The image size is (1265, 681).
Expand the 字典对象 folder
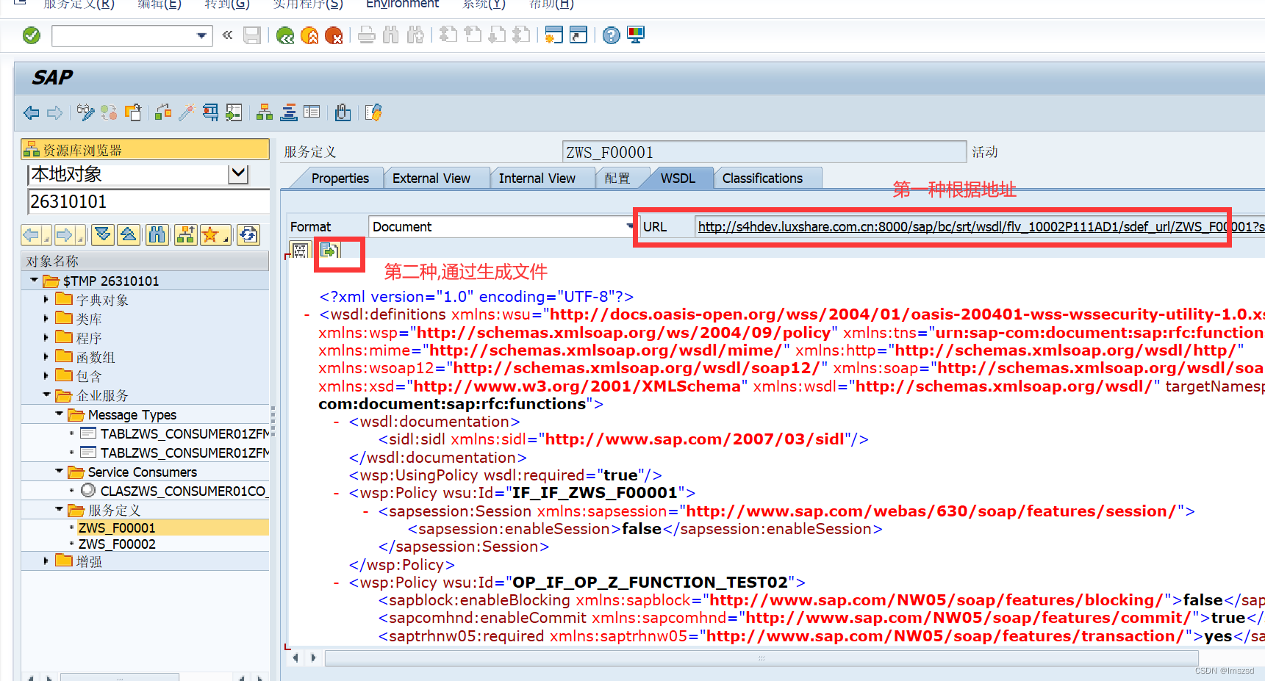46,300
